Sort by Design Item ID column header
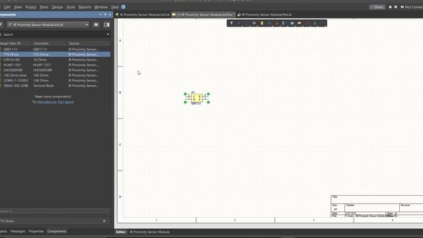Viewport: 423px width, 238px height. pos(16,43)
